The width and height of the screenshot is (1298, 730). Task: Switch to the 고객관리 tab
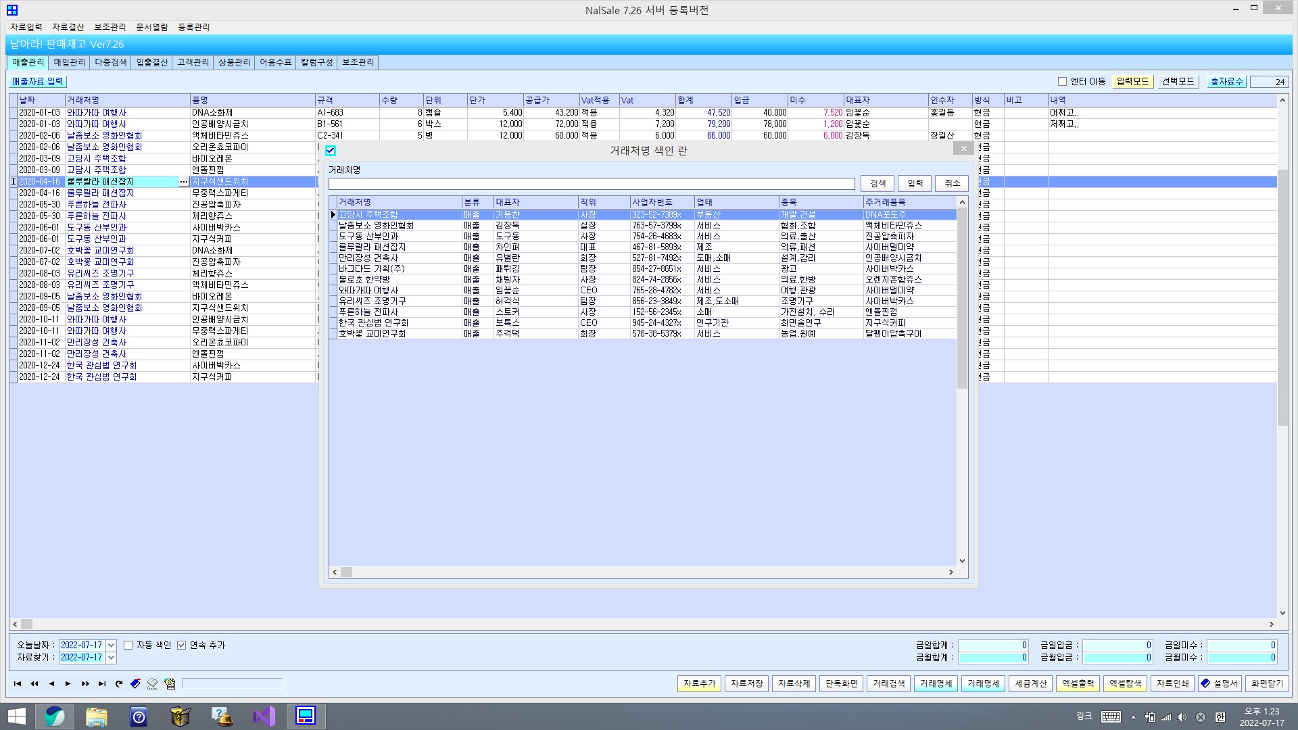coord(193,62)
